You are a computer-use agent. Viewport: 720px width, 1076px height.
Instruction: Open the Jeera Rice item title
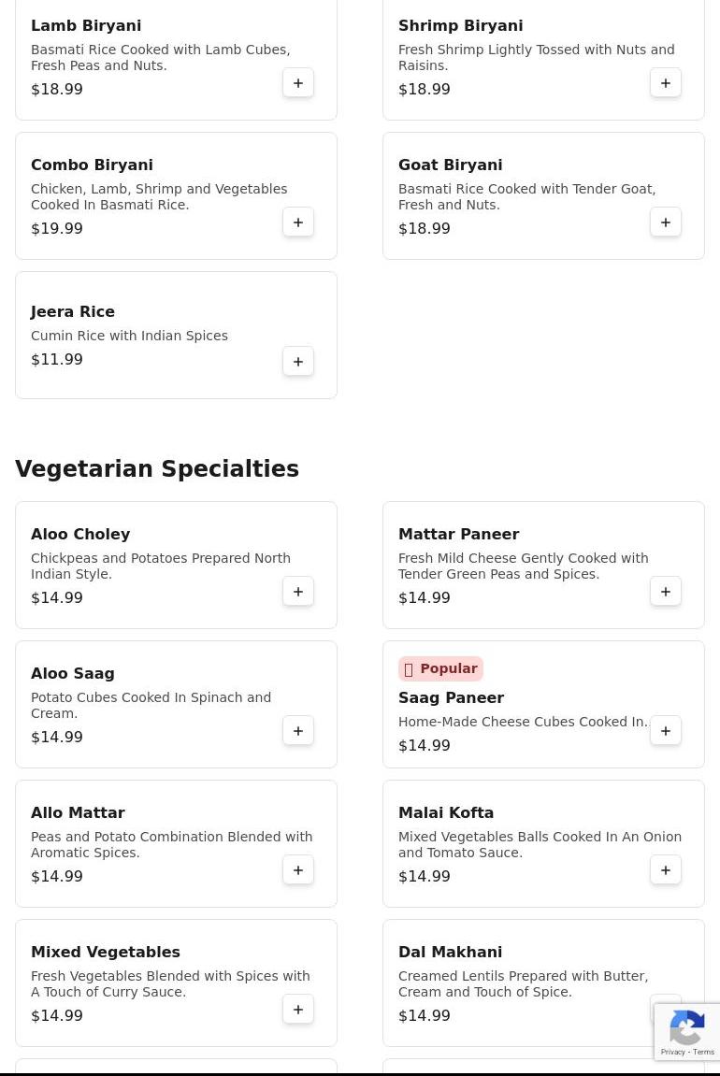[73, 312]
